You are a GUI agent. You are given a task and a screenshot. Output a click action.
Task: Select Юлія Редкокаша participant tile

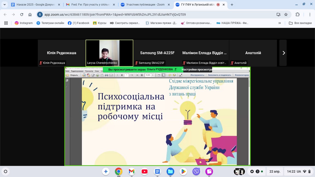(62, 53)
